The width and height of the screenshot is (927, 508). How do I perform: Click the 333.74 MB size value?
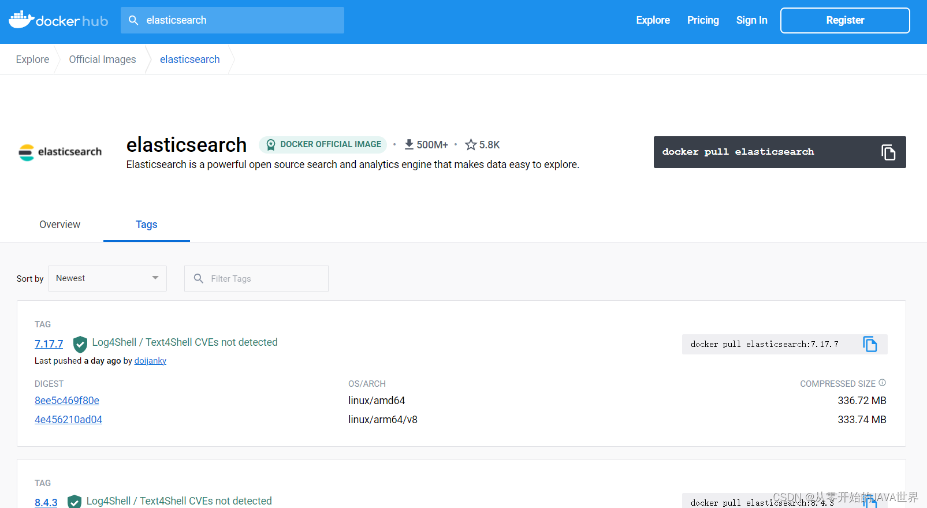pyautogui.click(x=862, y=420)
